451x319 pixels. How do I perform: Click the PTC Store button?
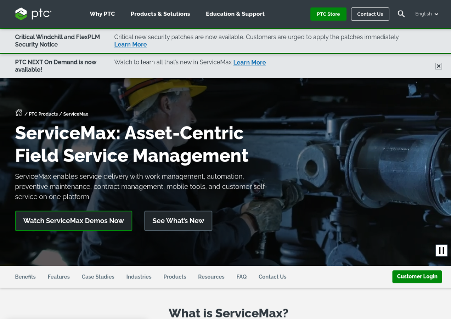[328, 14]
